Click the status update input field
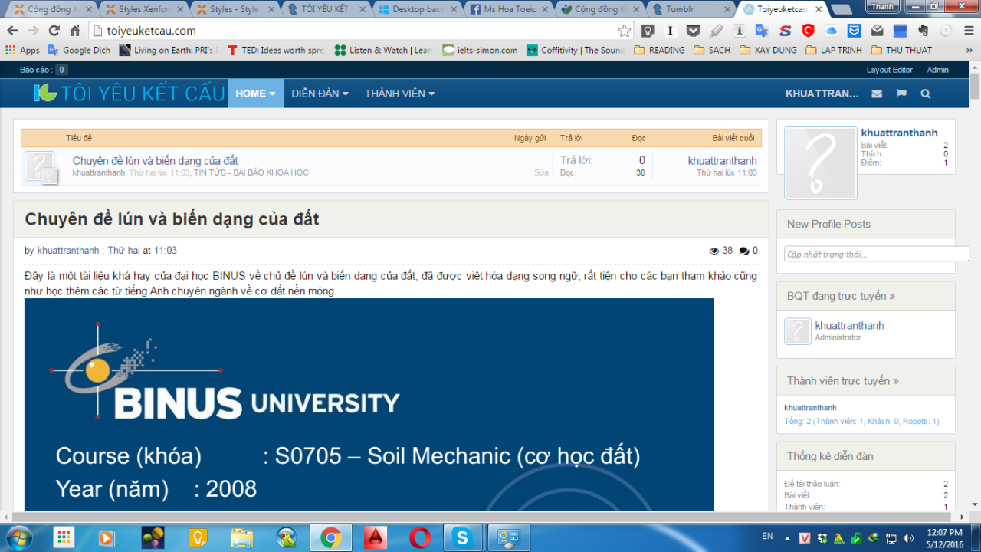 [x=874, y=255]
